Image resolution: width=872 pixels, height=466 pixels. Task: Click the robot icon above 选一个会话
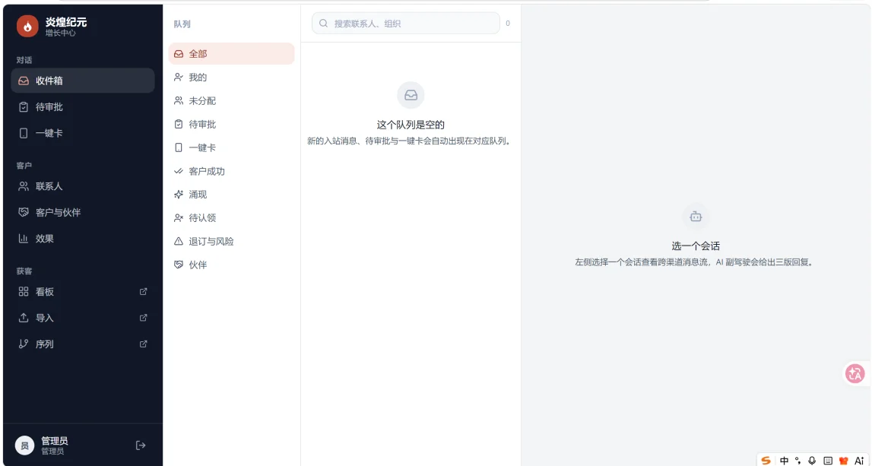(696, 217)
